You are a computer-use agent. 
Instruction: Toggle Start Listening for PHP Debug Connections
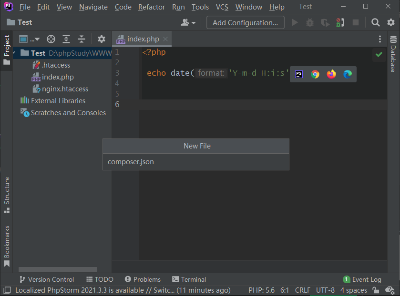[x=340, y=23]
